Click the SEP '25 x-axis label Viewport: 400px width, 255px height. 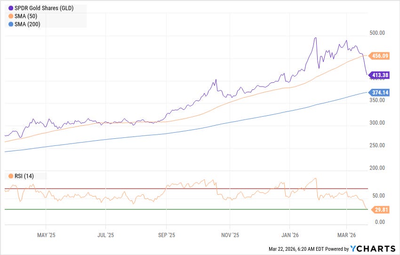pyautogui.click(x=167, y=235)
